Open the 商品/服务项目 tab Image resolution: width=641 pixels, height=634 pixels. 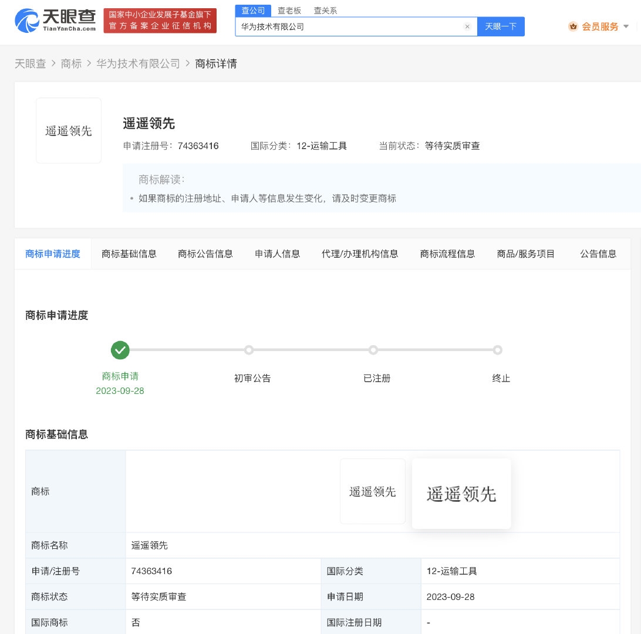526,254
